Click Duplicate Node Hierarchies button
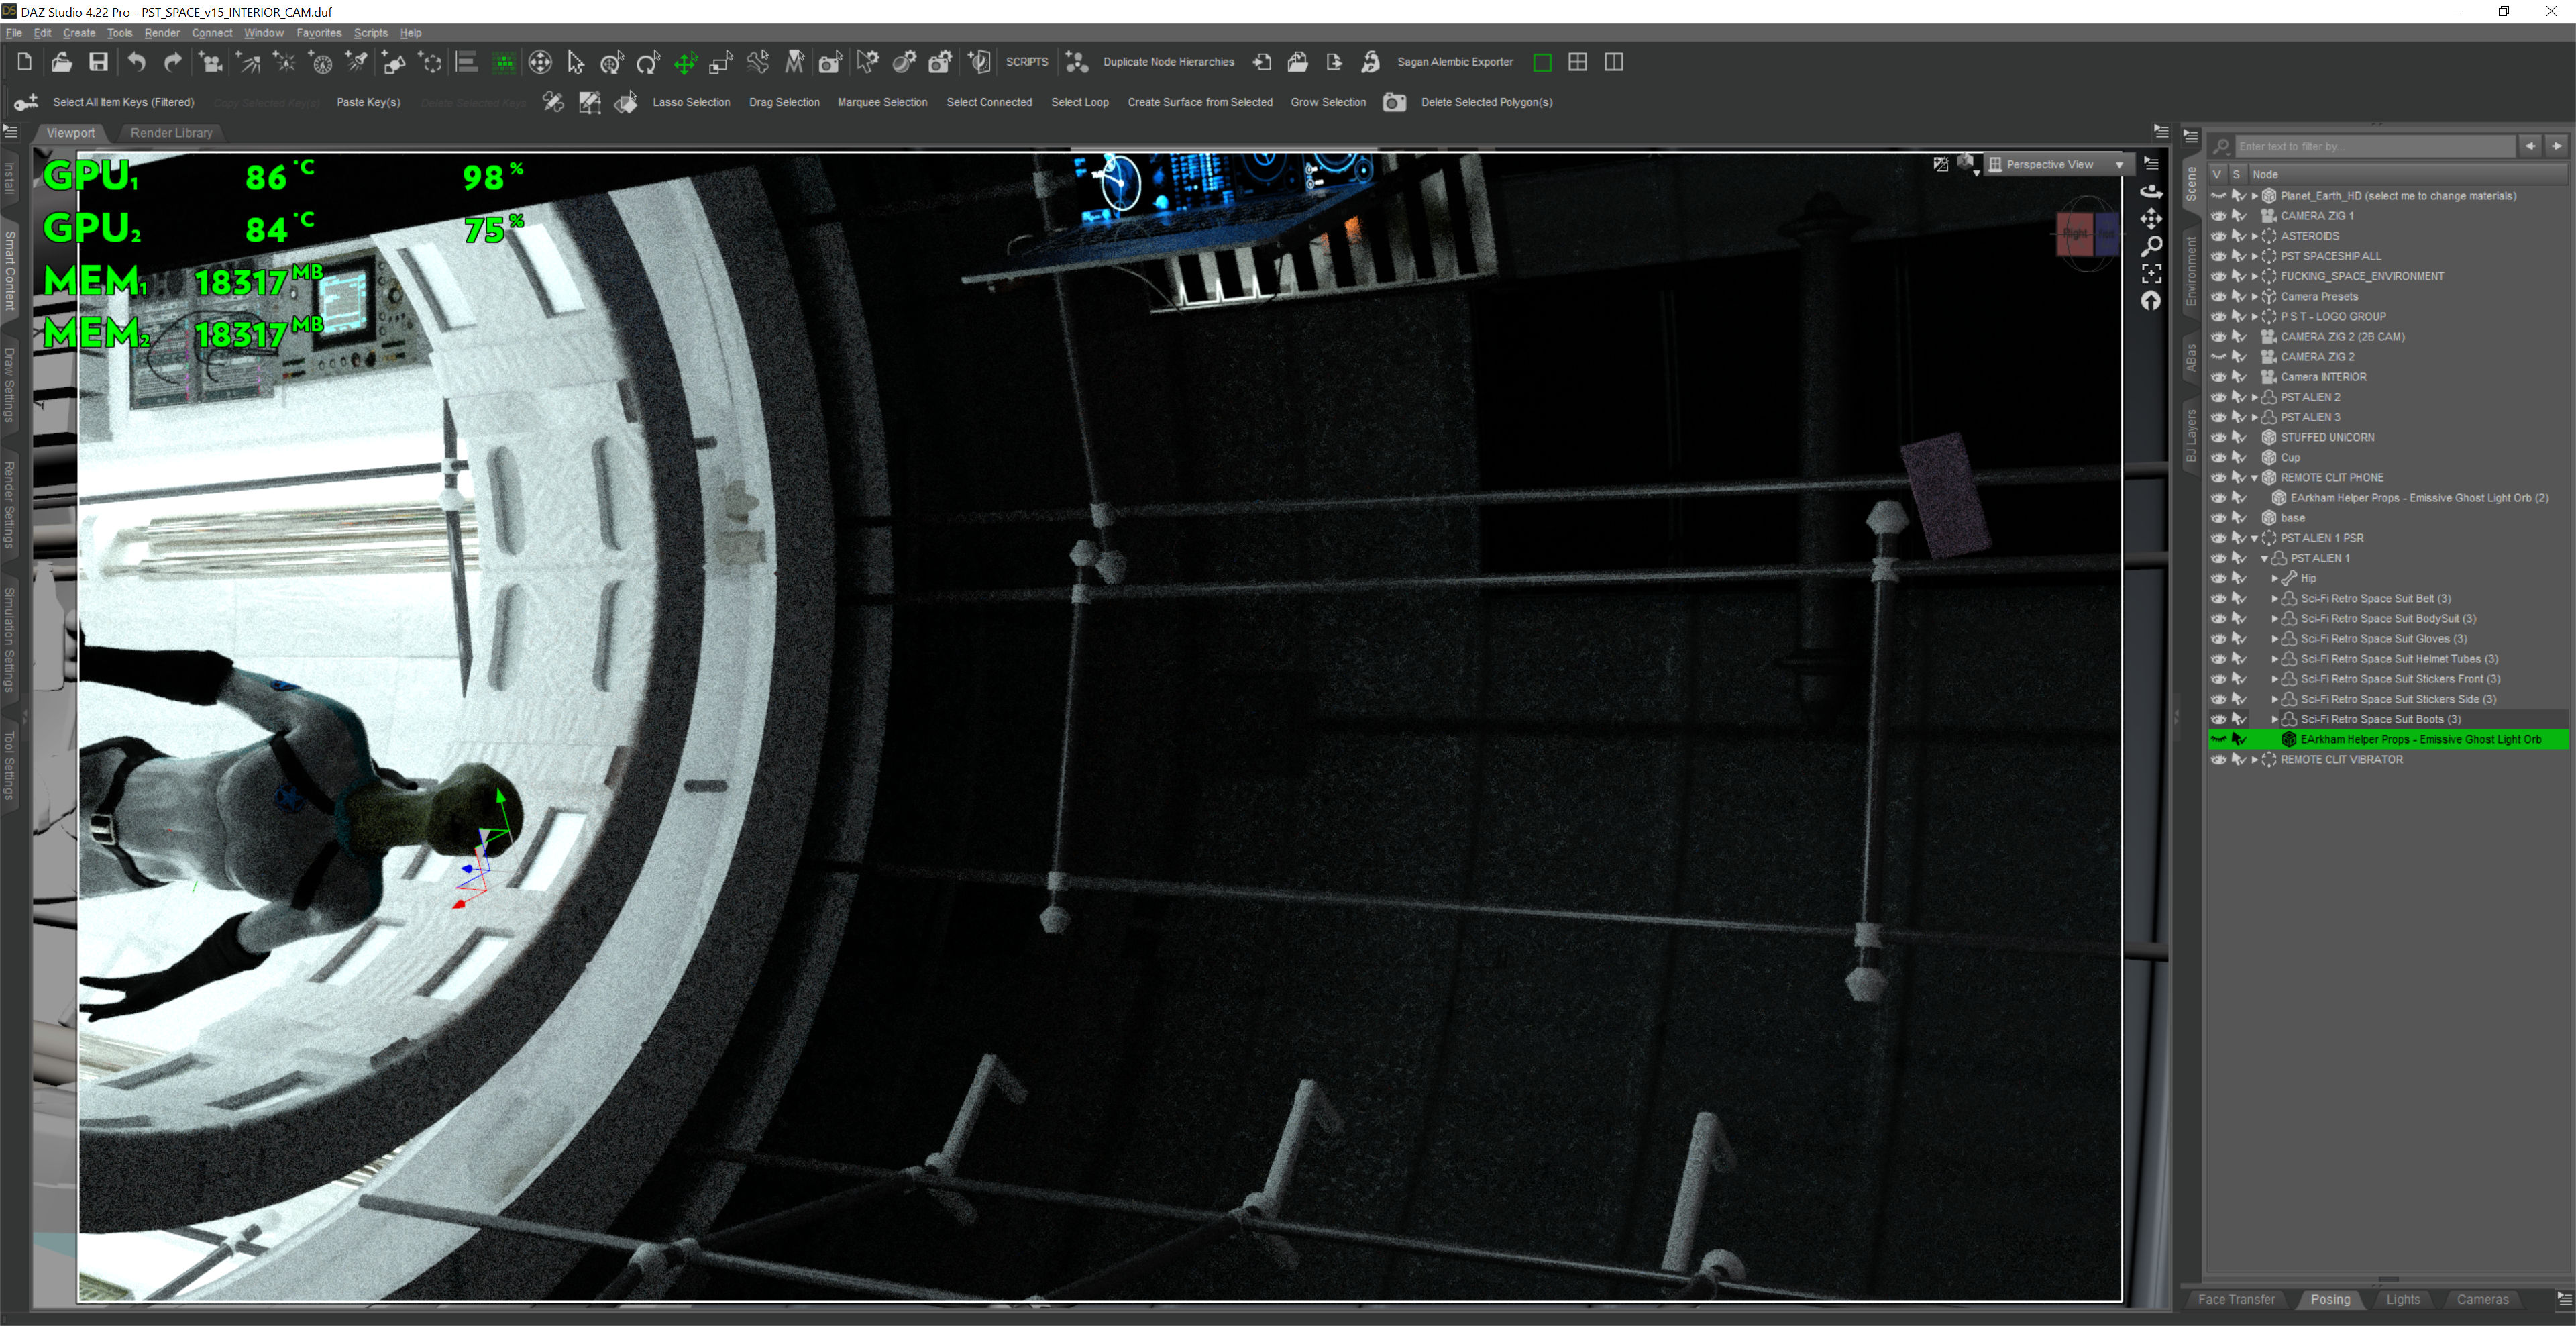 click(1167, 62)
